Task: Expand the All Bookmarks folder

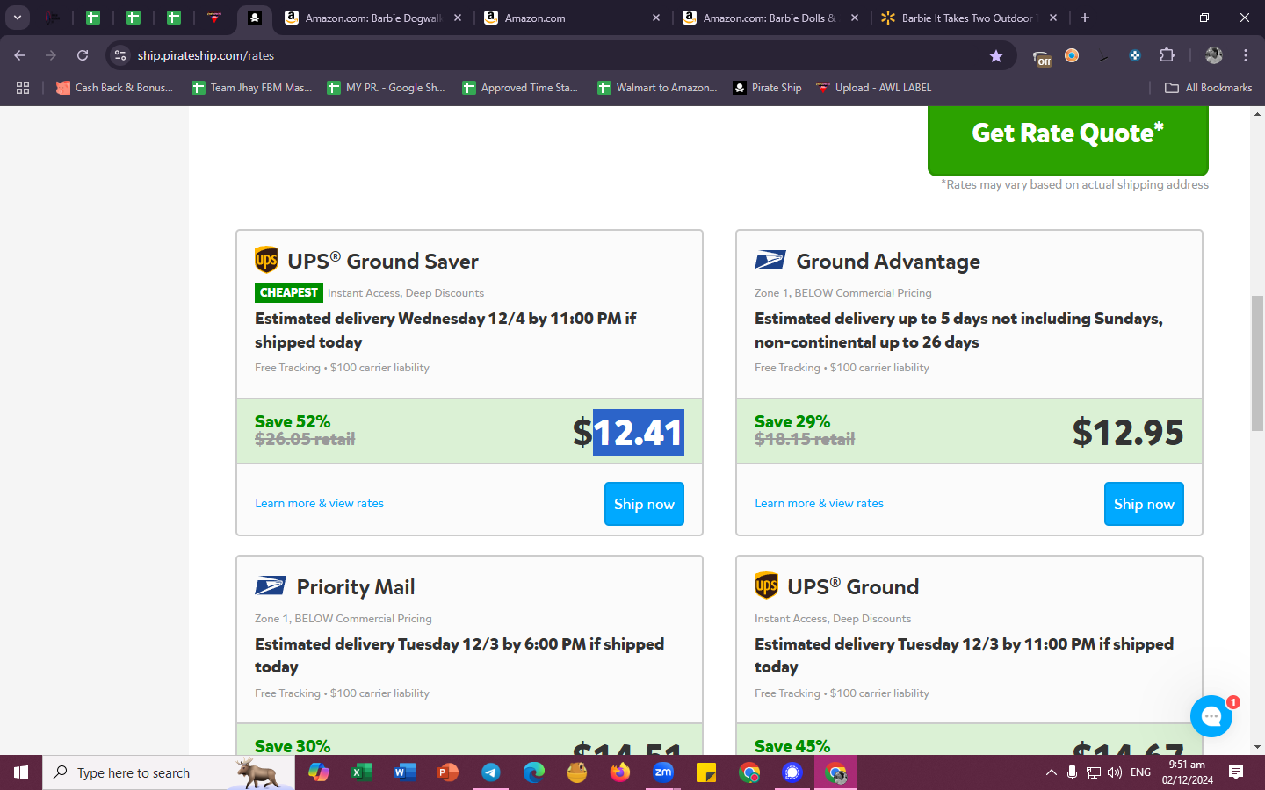Action: click(x=1208, y=88)
